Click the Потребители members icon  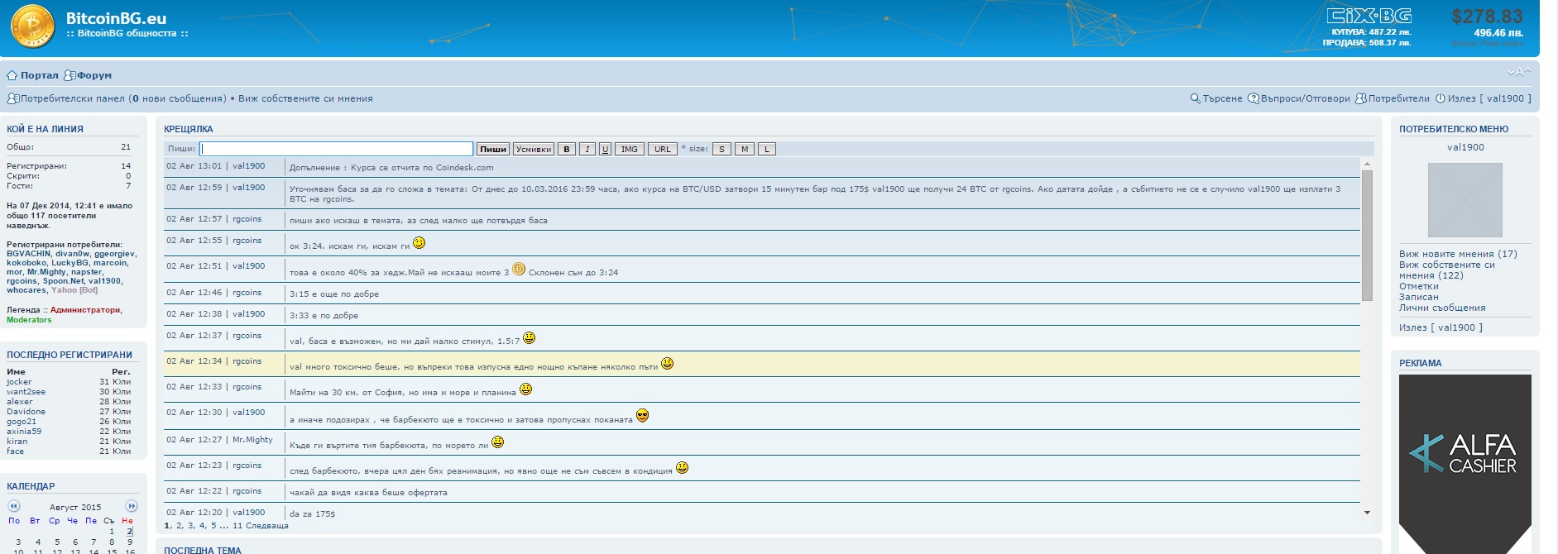1361,98
